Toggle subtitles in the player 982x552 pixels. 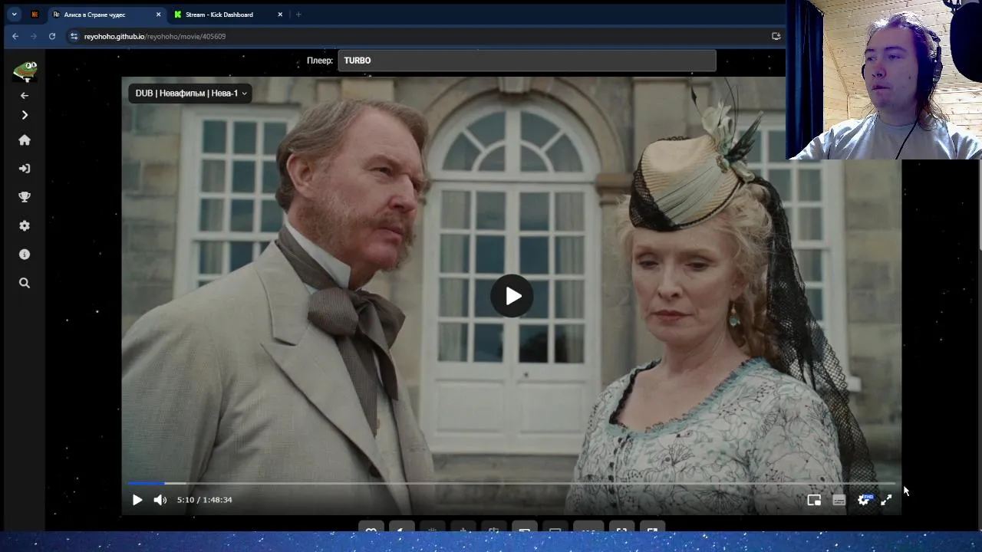click(x=839, y=500)
